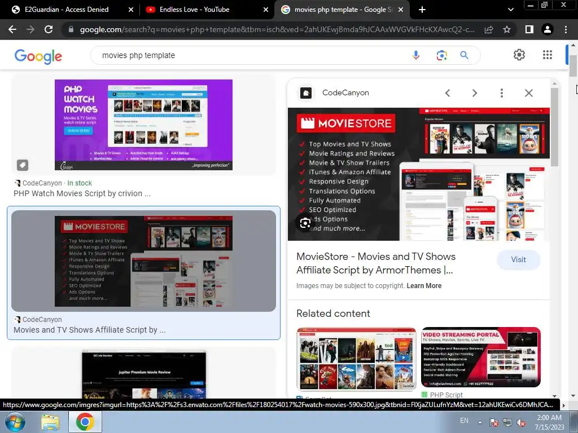Viewport: 578px width, 433px height.
Task: Start voice search with microphone icon
Action: [416, 55]
